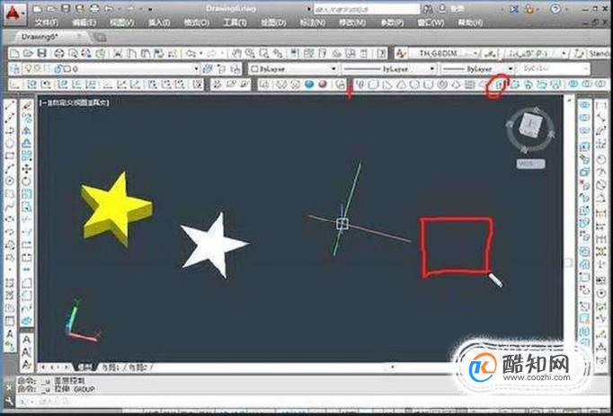
Task: Click the Pan realtime icon
Action: pos(237,53)
